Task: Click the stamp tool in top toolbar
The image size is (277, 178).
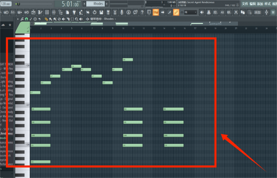Action: tap(209, 12)
